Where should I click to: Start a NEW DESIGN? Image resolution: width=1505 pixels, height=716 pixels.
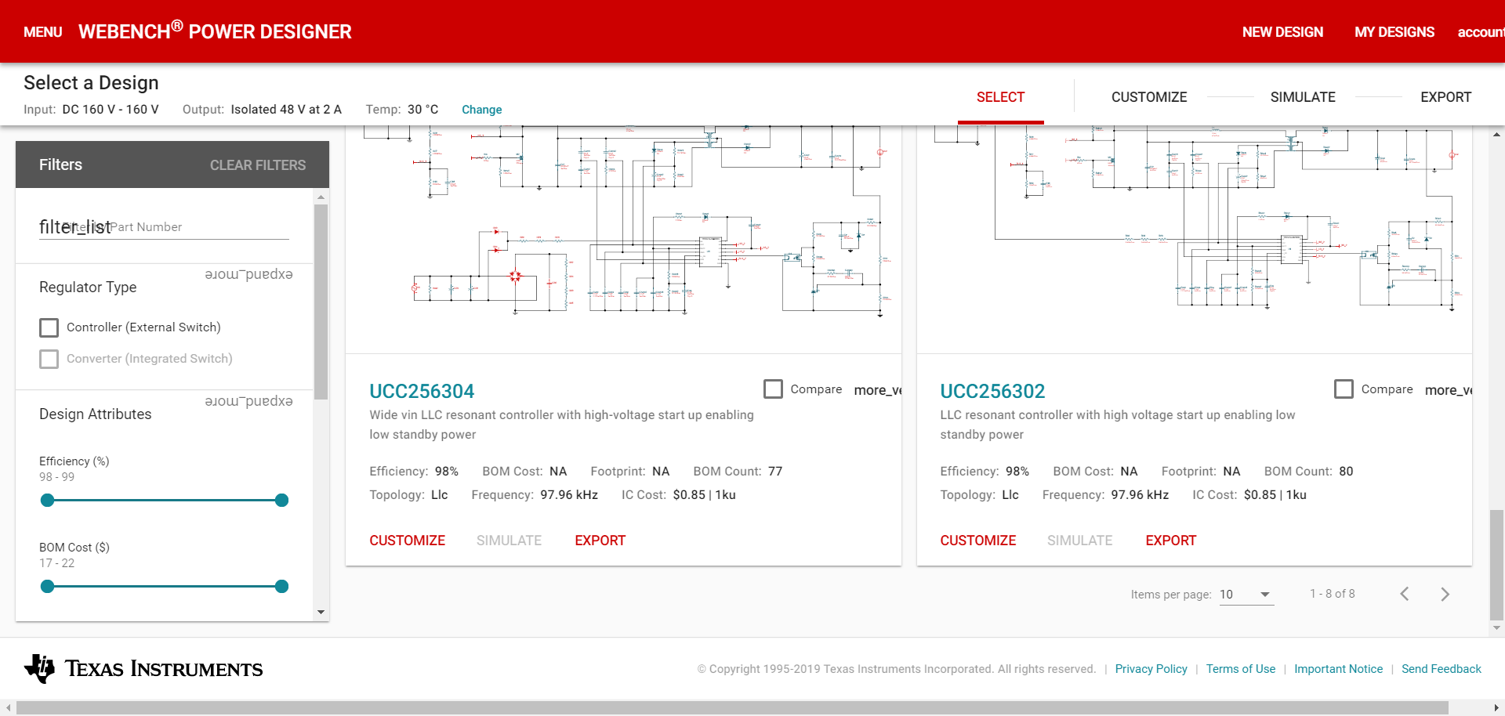click(x=1282, y=32)
